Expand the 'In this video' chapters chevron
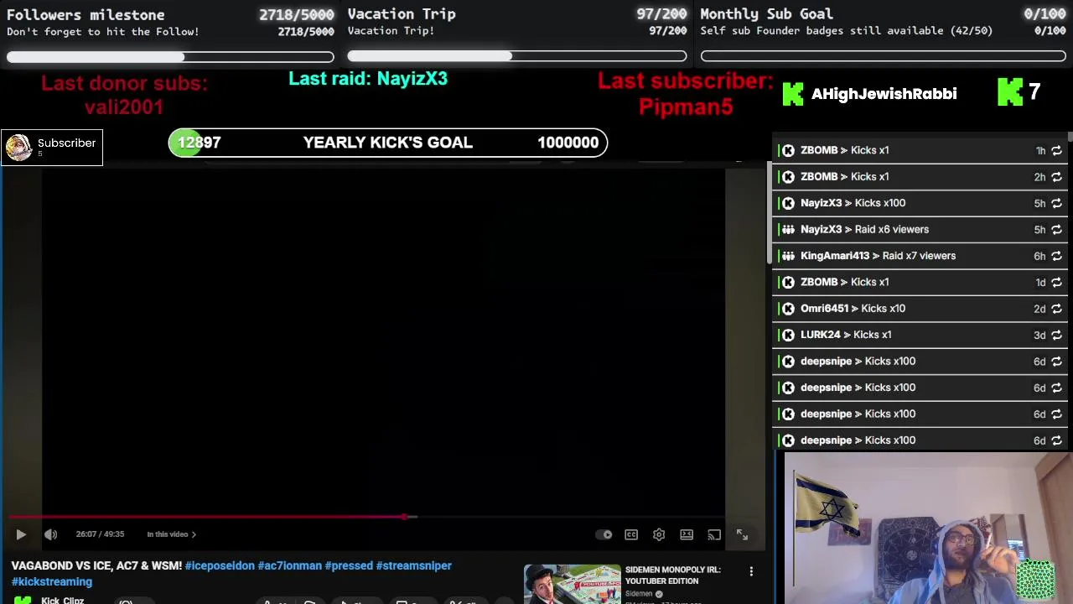 coord(194,534)
